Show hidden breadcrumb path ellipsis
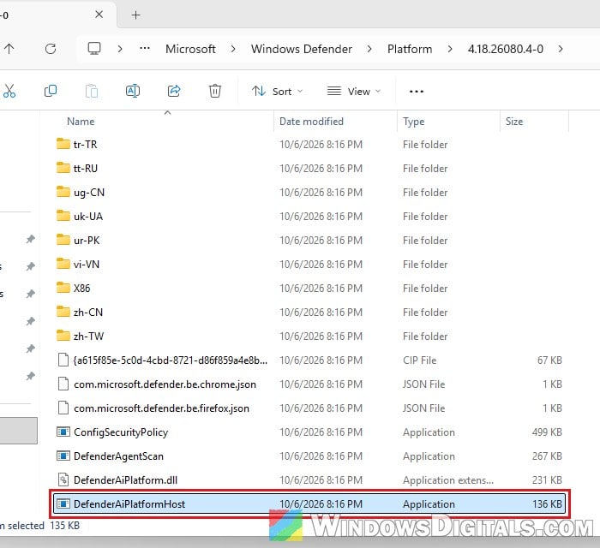Image resolution: width=600 pixels, height=548 pixels. click(x=145, y=49)
